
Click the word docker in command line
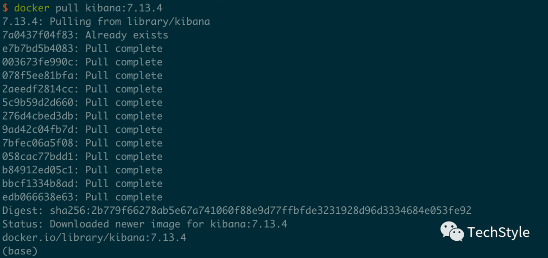point(31,8)
